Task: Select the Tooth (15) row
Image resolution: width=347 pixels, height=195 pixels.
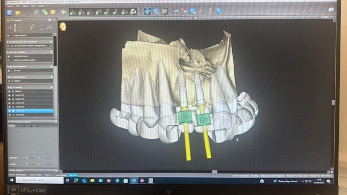Action: (x=31, y=103)
